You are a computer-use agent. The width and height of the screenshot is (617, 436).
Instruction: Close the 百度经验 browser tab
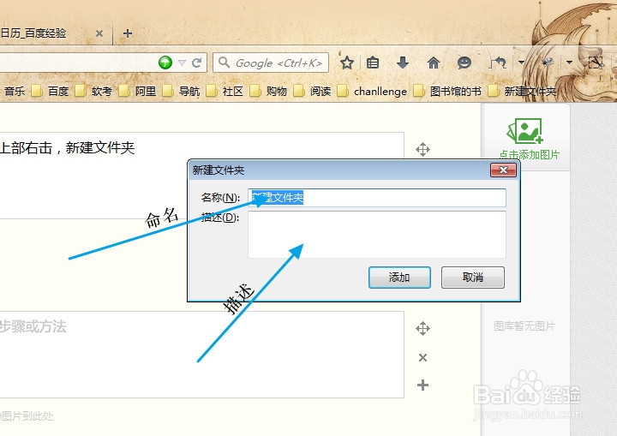coord(99,33)
